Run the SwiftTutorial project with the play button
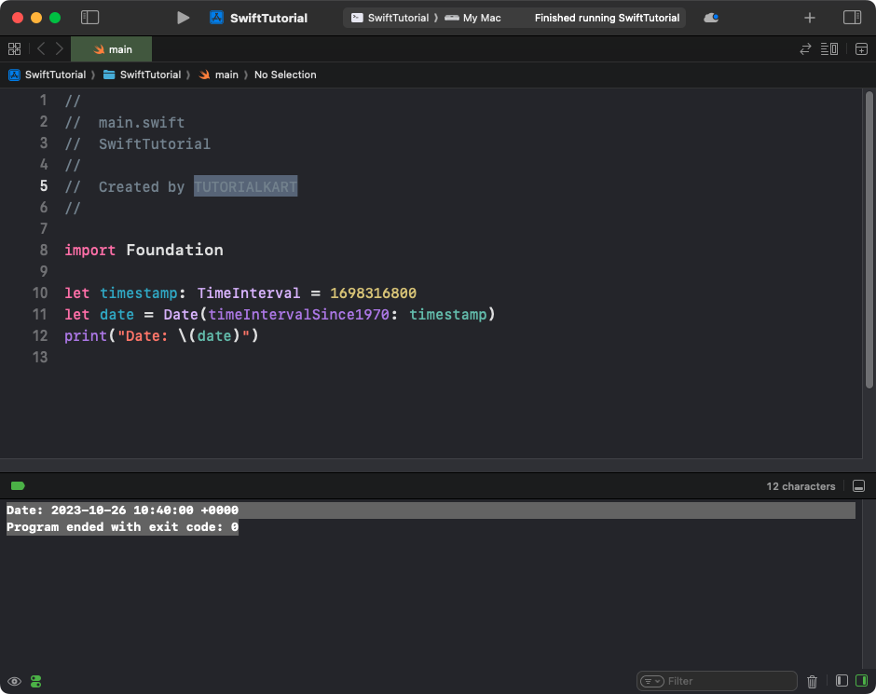This screenshot has width=876, height=694. point(184,18)
